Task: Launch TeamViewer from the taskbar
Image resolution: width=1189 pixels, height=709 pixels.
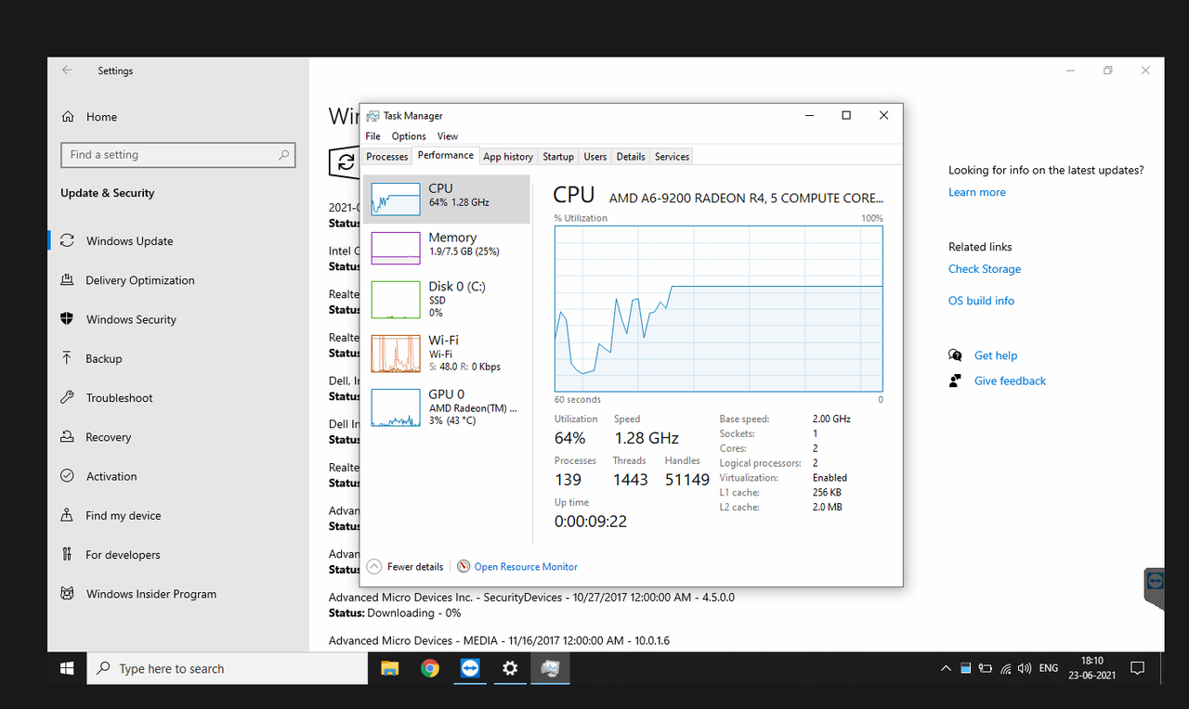Action: (x=469, y=668)
